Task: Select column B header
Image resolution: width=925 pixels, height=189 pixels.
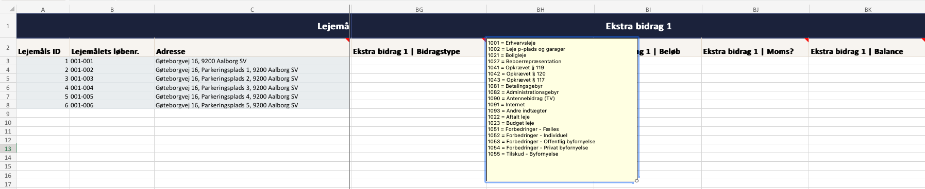Action: coord(112,9)
